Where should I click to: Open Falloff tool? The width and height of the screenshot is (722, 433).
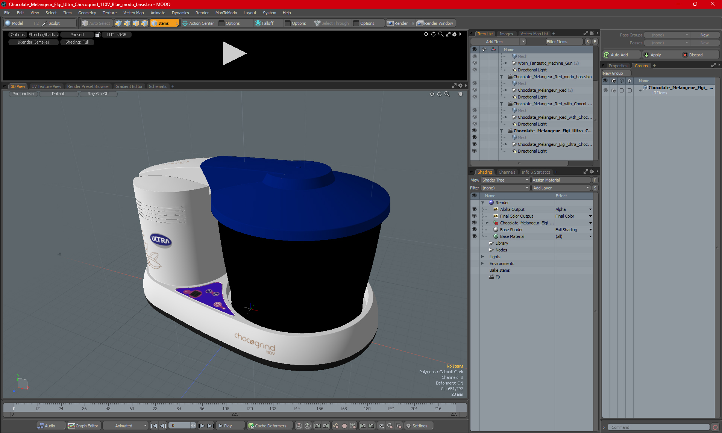264,23
